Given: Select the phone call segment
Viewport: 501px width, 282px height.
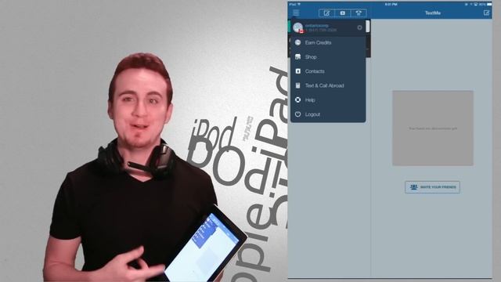Looking at the screenshot, I should (x=359, y=13).
